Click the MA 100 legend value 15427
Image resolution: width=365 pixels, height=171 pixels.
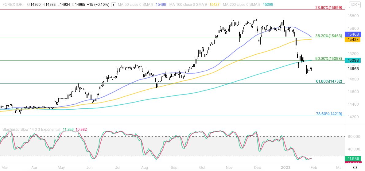pos(214,5)
